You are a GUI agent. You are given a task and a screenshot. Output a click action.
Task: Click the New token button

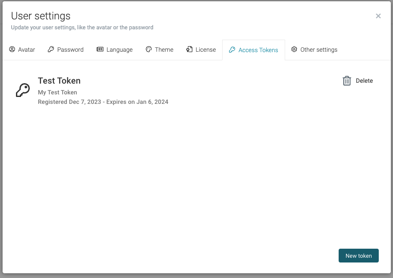[358, 256]
